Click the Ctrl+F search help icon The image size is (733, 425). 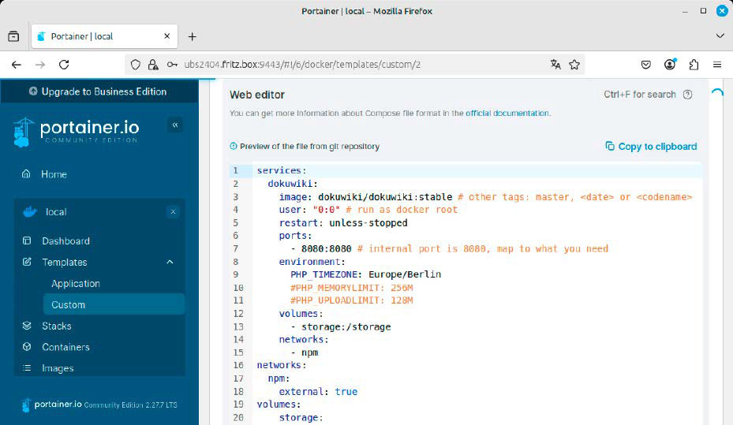[688, 95]
